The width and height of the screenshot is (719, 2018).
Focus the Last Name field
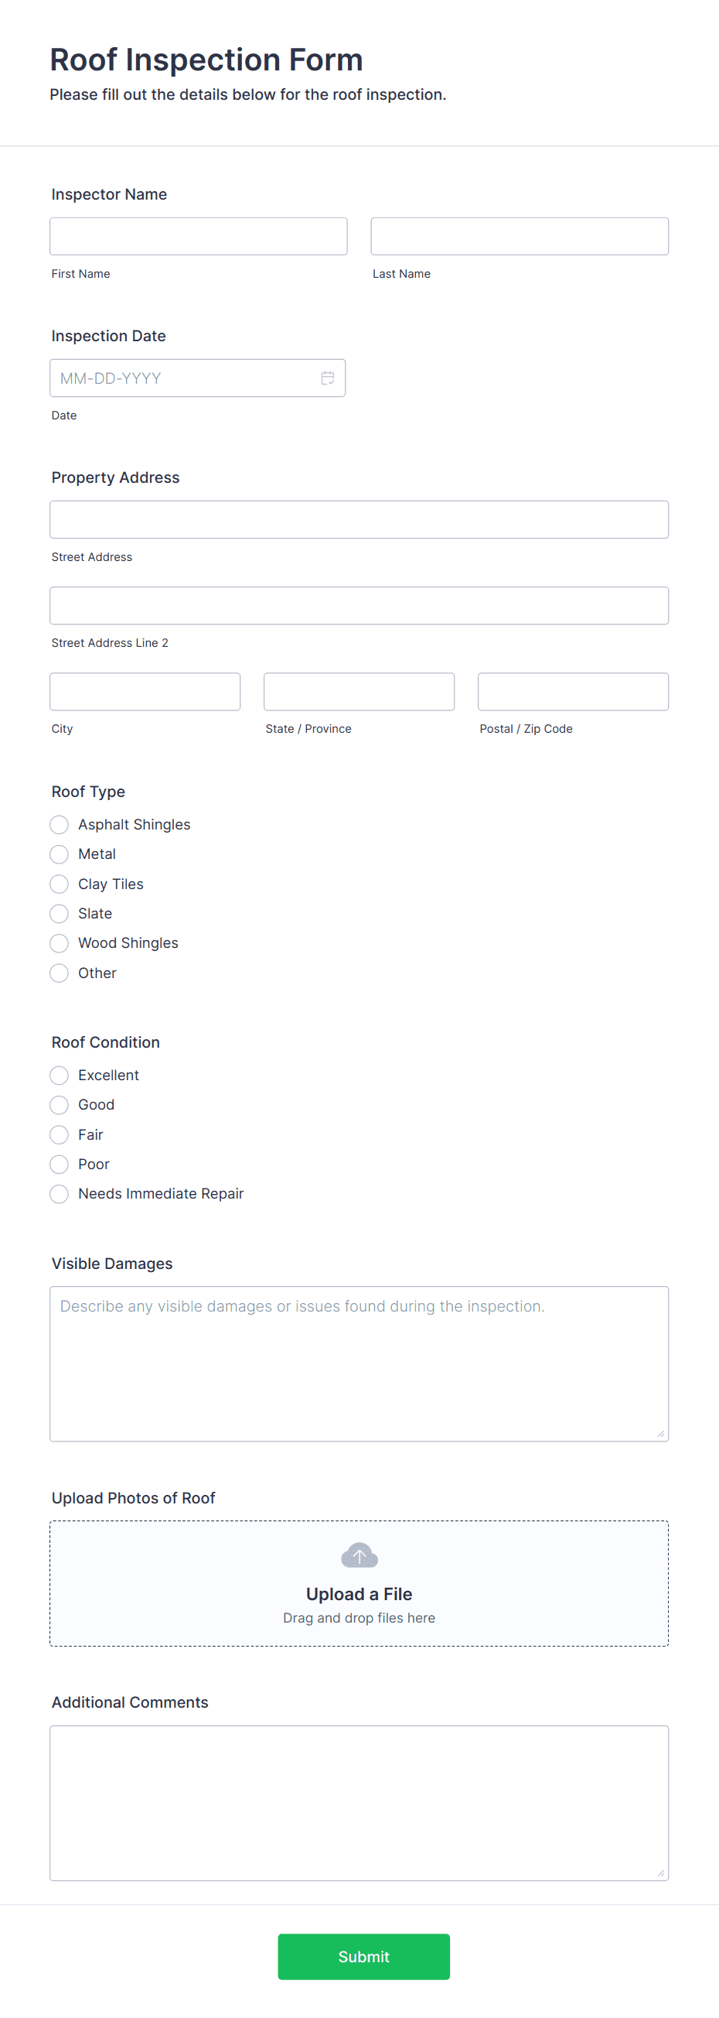click(x=520, y=237)
